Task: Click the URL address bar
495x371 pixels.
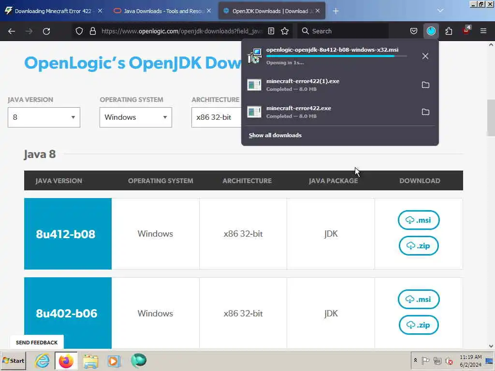Action: click(182, 31)
